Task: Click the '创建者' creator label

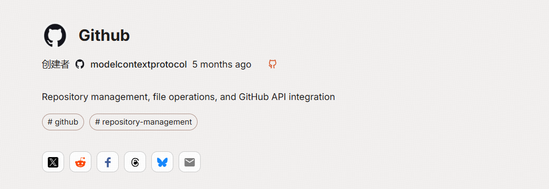Action: pyautogui.click(x=55, y=64)
